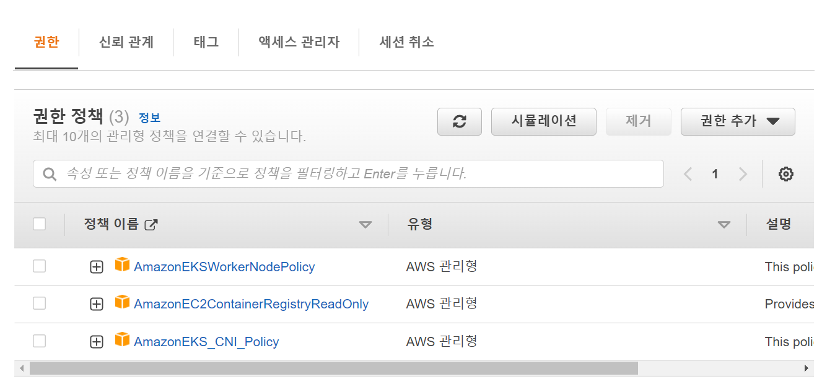This screenshot has width=822, height=379.
Task: Click the orange icon beside AmazonEKSWorkerNodePolicy
Action: pyautogui.click(x=123, y=265)
